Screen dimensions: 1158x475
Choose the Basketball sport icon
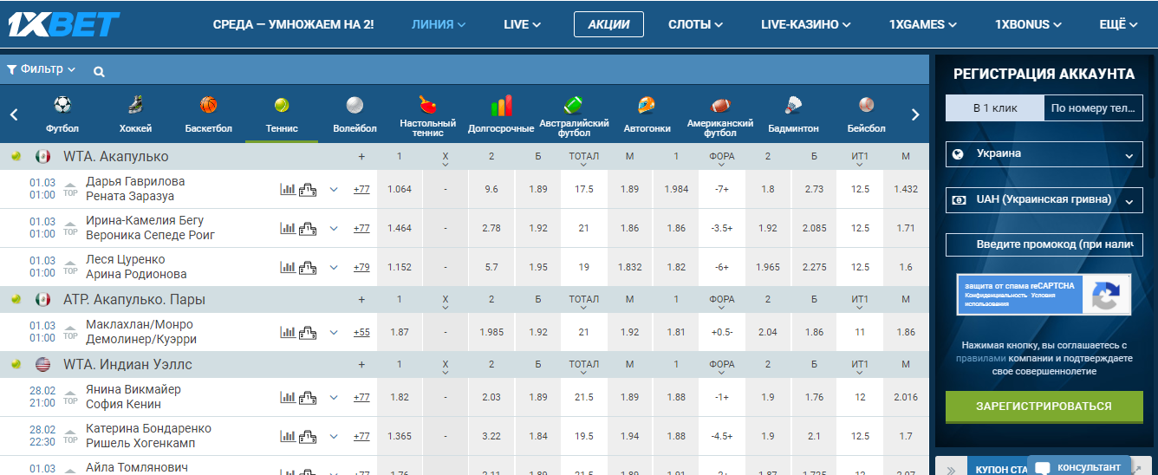[209, 105]
